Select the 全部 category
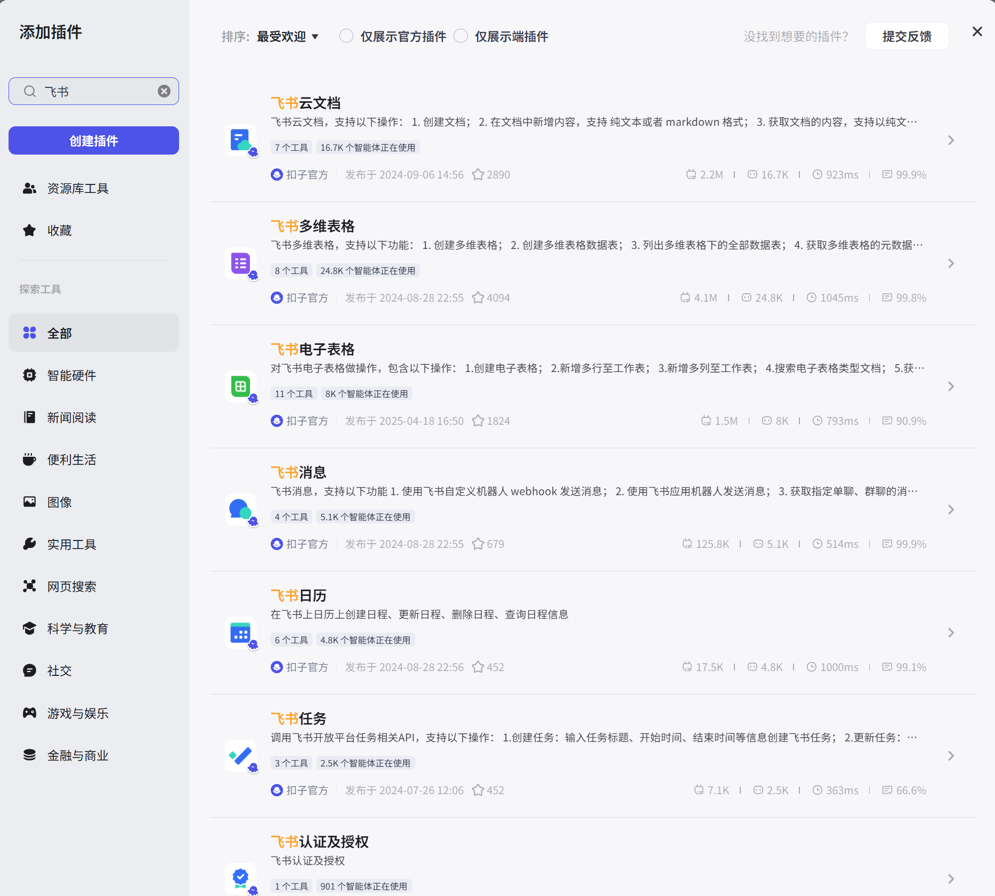 (x=94, y=333)
